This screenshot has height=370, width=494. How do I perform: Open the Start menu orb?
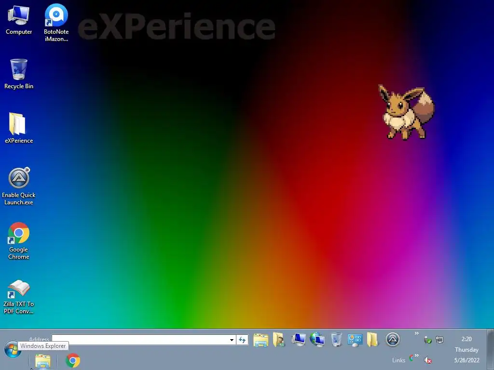click(13, 350)
